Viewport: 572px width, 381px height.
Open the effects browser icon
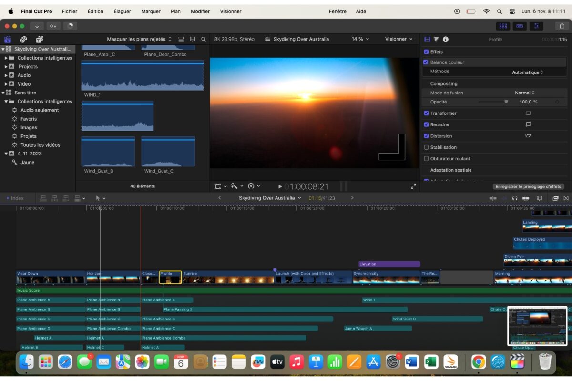555,198
